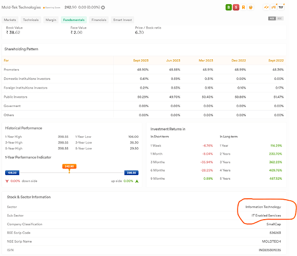Click the Book Value ₹ 38.62 figure

pyautogui.click(x=13, y=32)
